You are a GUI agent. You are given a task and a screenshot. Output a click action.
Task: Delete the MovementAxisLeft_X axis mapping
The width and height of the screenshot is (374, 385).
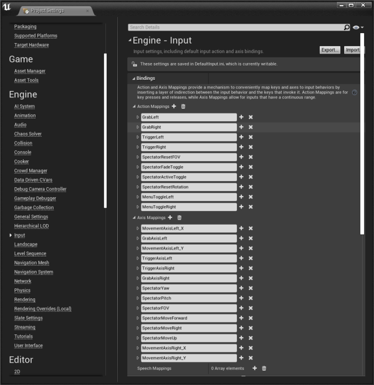[x=251, y=228]
